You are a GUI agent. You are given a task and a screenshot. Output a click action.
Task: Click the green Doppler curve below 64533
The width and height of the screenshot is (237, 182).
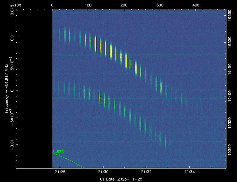tap(69, 160)
